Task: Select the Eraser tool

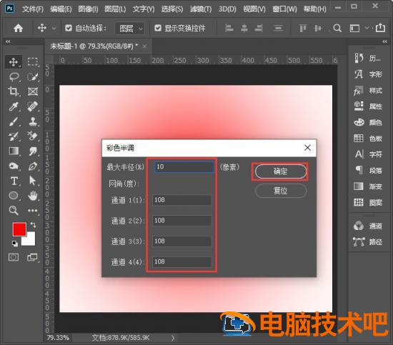Action: pos(33,136)
